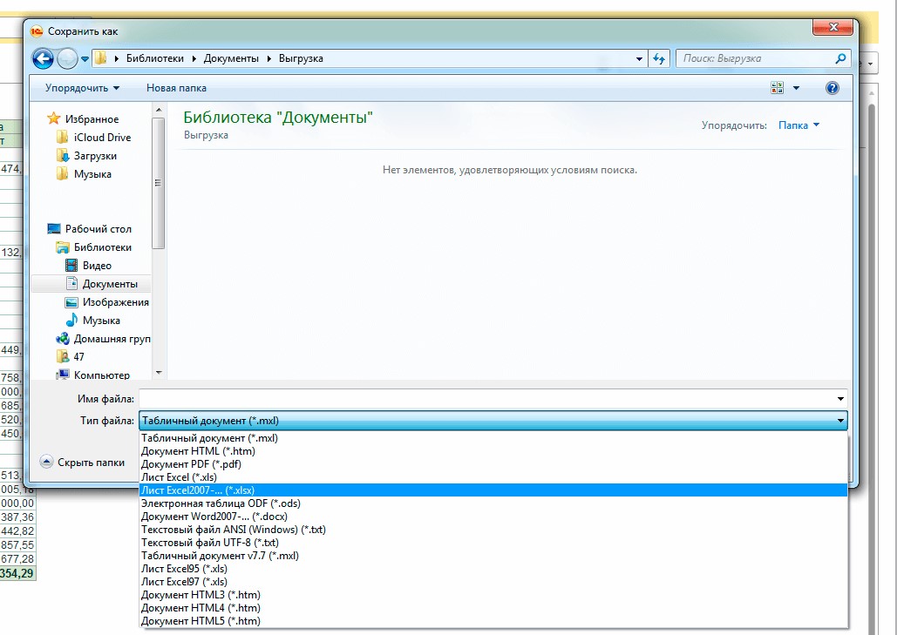Screen dimensions: 897x635
Task: Click the change view icon button
Action: click(x=778, y=88)
